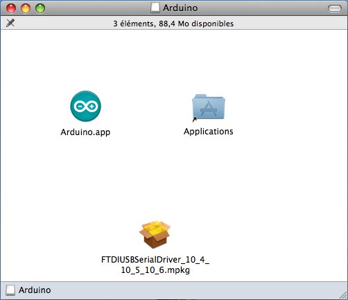
Task: Click the Arduino.app file name label
Action: coord(85,132)
